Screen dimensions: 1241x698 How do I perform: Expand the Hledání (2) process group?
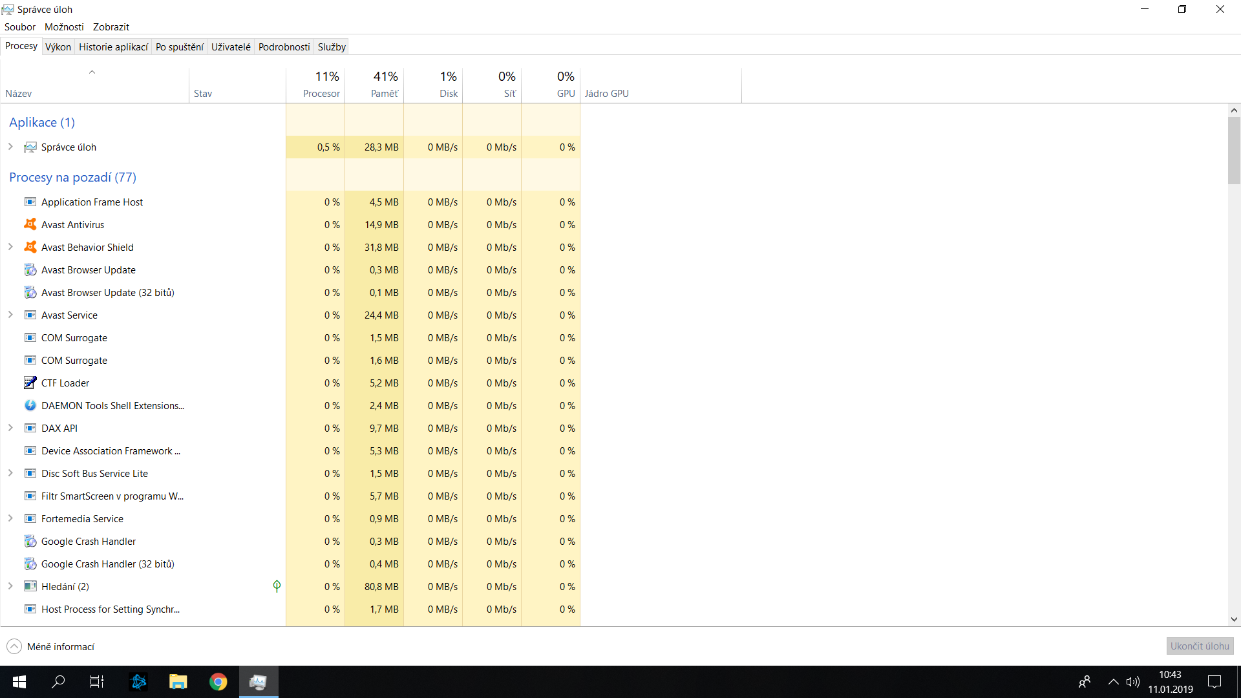coord(10,586)
